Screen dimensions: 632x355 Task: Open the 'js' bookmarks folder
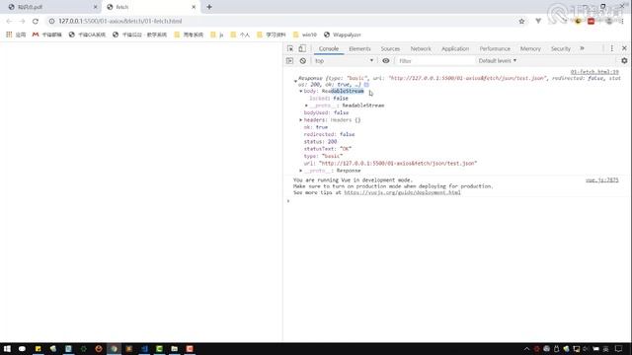[x=217, y=35]
